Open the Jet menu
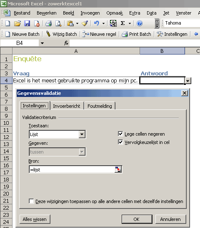The image size is (200, 228). [166, 13]
